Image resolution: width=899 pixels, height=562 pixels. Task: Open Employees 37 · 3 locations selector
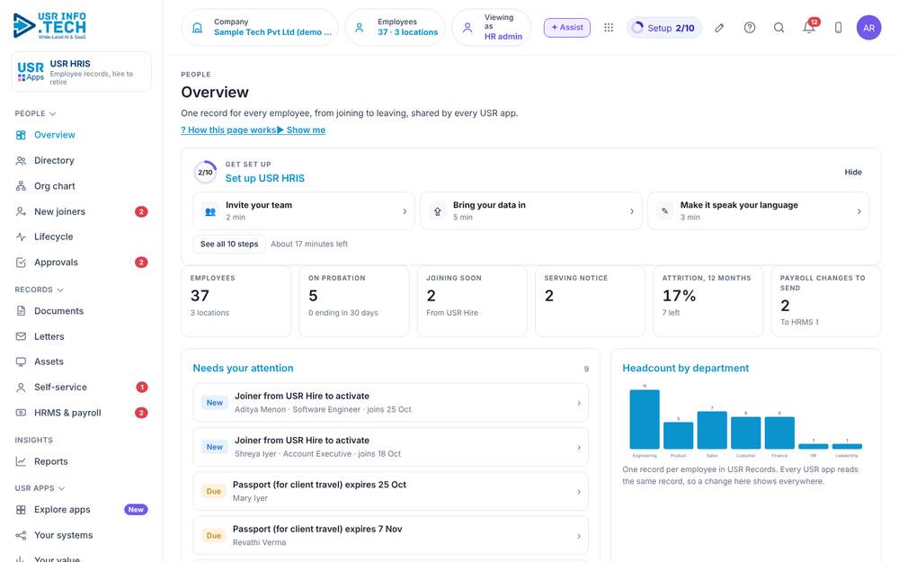(x=396, y=28)
